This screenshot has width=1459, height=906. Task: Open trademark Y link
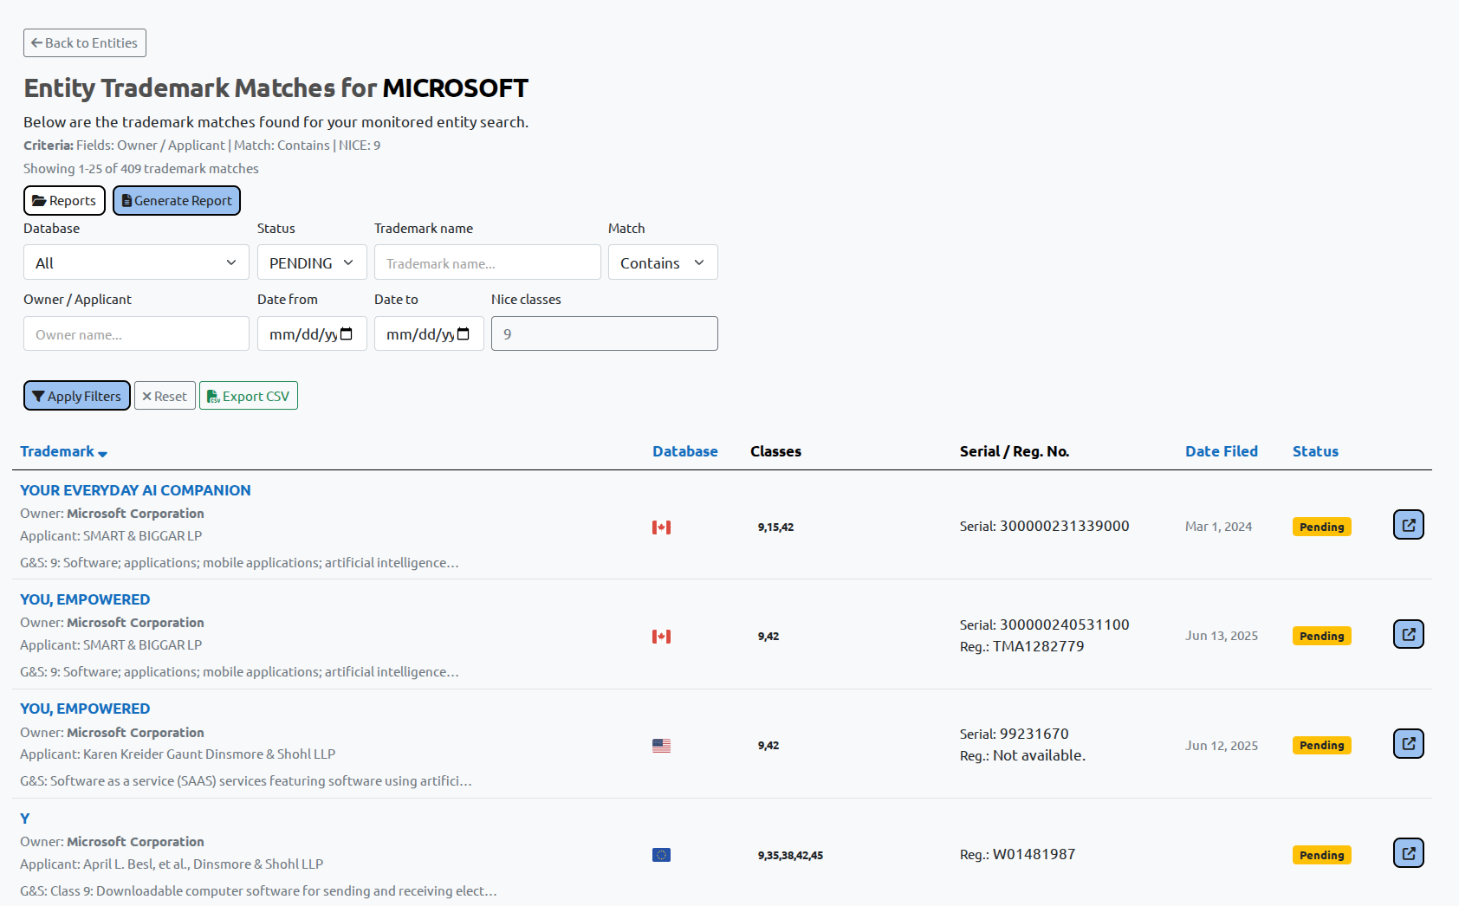(x=25, y=819)
